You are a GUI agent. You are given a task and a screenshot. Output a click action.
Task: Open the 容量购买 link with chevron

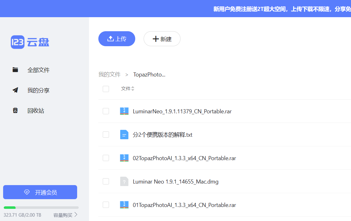pos(65,215)
